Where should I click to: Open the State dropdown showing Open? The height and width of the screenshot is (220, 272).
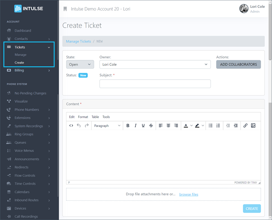[x=80, y=64]
